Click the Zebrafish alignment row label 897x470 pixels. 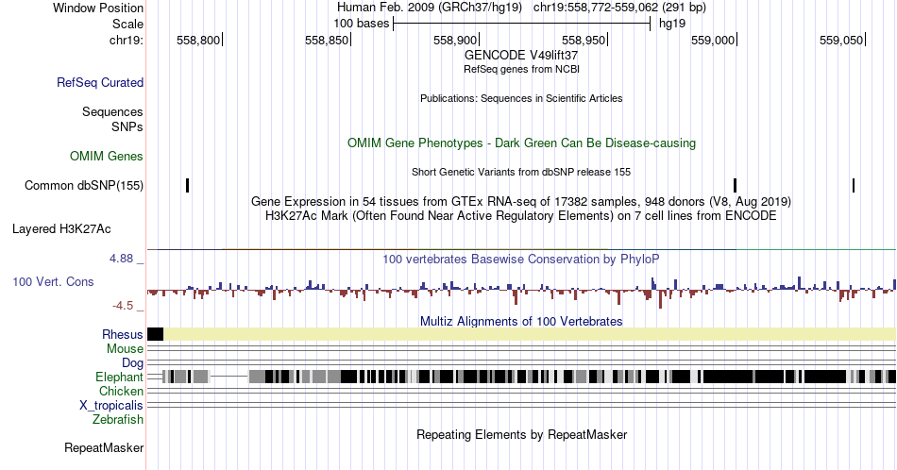(x=118, y=419)
